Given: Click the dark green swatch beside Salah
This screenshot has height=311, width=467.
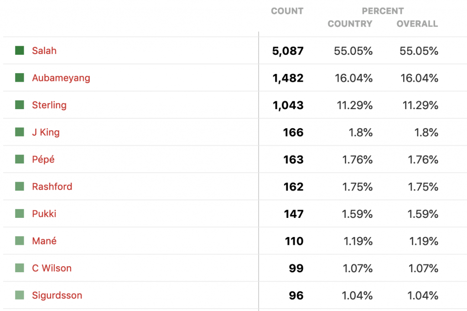Looking at the screenshot, I should pyautogui.click(x=20, y=50).
